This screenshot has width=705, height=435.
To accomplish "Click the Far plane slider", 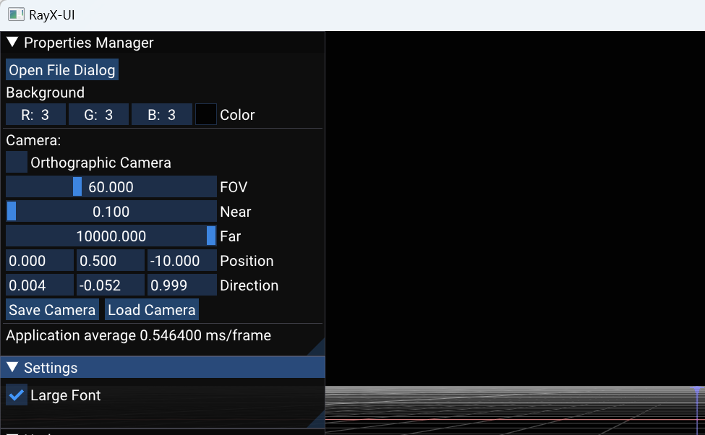I will (111, 236).
